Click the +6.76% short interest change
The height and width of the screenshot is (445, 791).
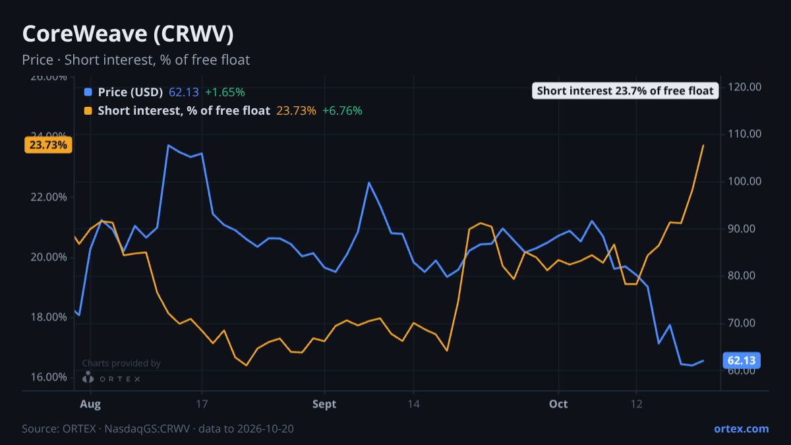[342, 111]
